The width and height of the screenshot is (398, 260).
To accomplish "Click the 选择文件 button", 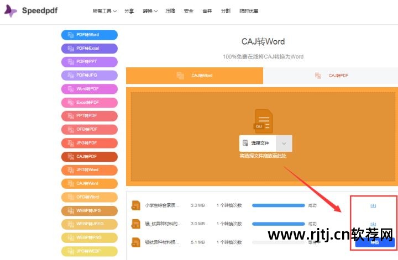I will tap(258, 143).
